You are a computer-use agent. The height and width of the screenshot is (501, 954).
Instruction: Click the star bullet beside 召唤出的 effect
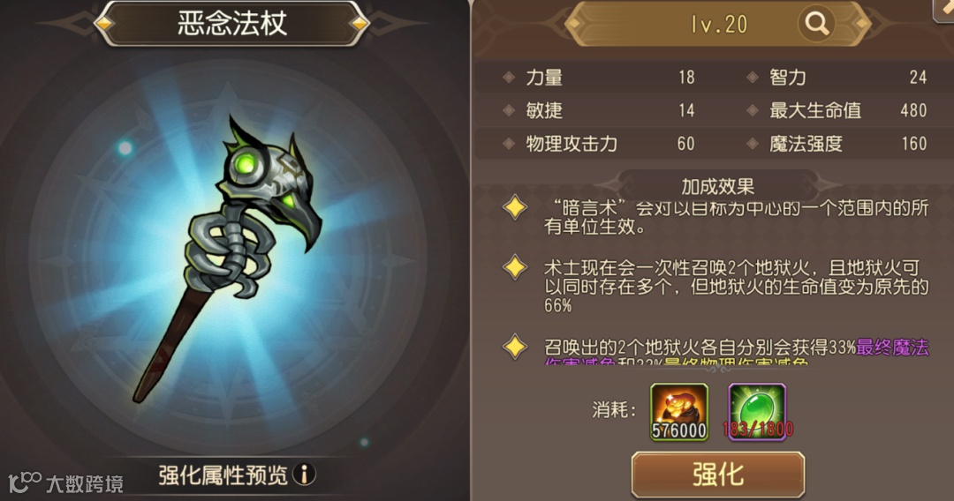(515, 347)
